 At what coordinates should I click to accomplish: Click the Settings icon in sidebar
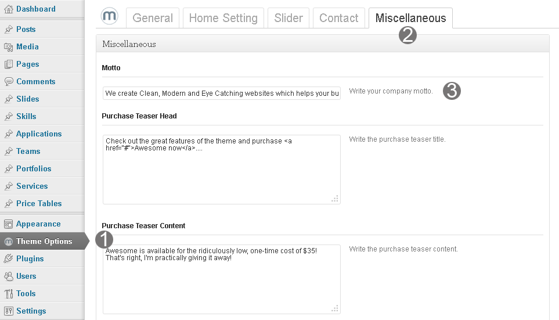coord(9,311)
